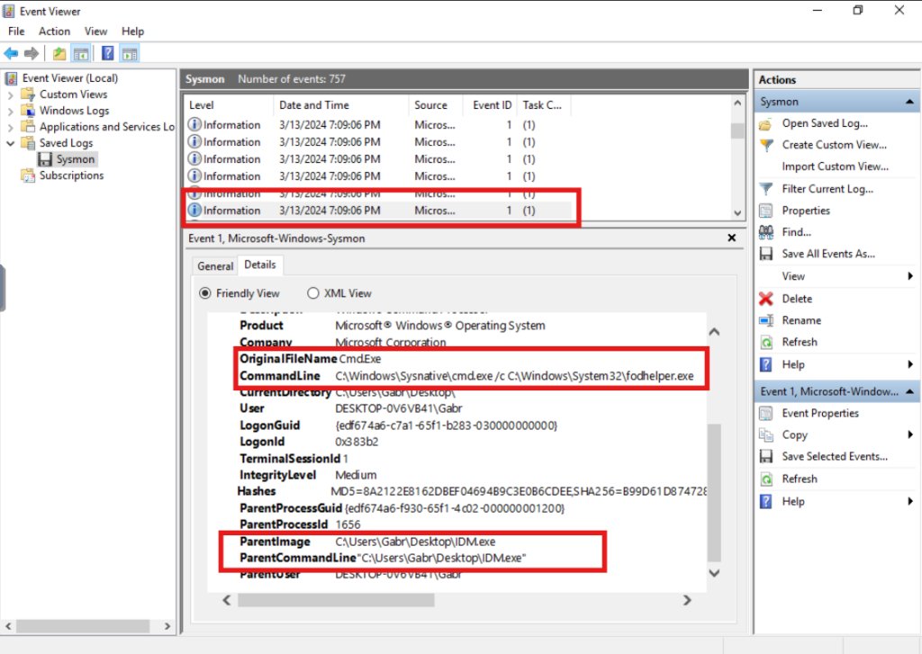Select the Event Viewer (Local) root node
The image size is (922, 654).
click(x=69, y=78)
